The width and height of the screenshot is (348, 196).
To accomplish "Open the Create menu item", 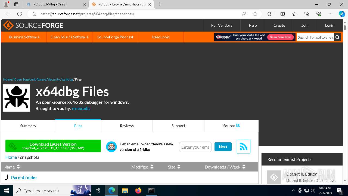I will coord(279,25).
